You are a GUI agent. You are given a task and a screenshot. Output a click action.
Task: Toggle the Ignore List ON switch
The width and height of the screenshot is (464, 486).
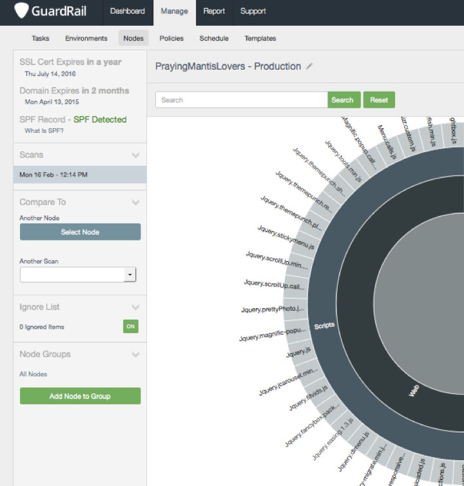pyautogui.click(x=130, y=326)
